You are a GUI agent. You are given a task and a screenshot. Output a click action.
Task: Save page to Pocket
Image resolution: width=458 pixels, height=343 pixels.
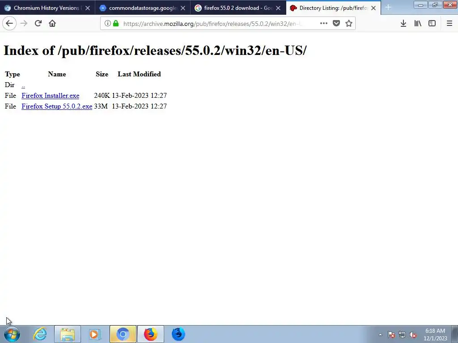pyautogui.click(x=336, y=23)
